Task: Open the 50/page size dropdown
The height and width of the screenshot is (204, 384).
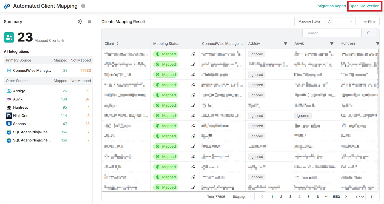Action: [x=241, y=197]
